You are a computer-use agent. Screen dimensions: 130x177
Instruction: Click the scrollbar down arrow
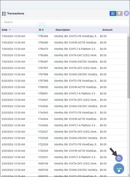[x=128, y=175]
